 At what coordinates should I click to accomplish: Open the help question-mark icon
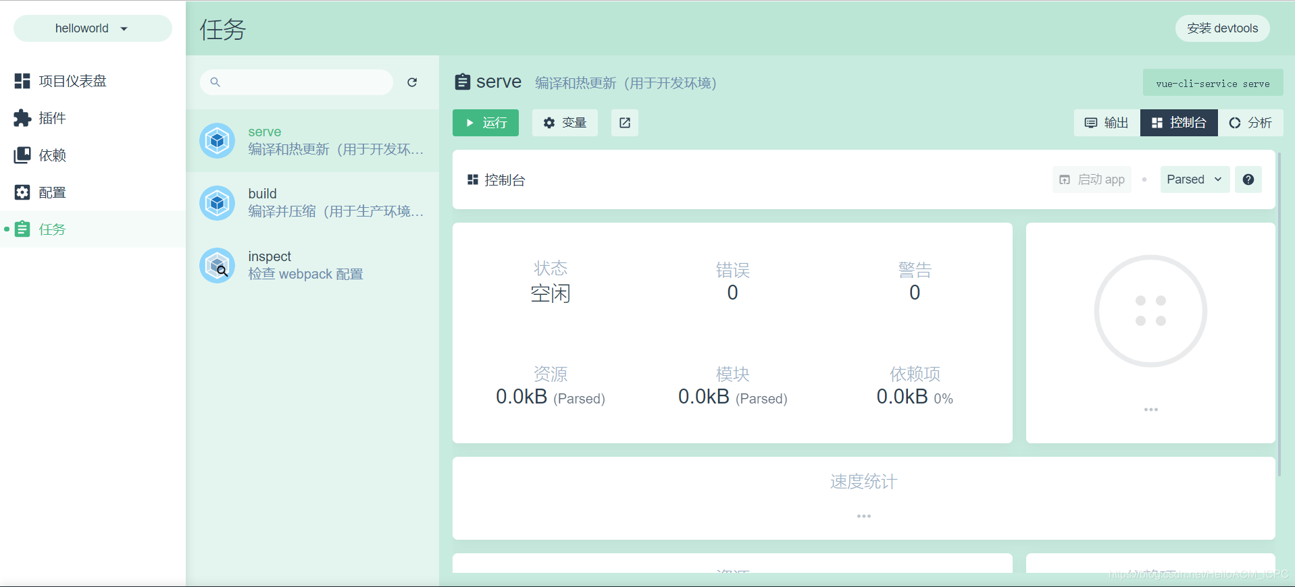click(1248, 179)
